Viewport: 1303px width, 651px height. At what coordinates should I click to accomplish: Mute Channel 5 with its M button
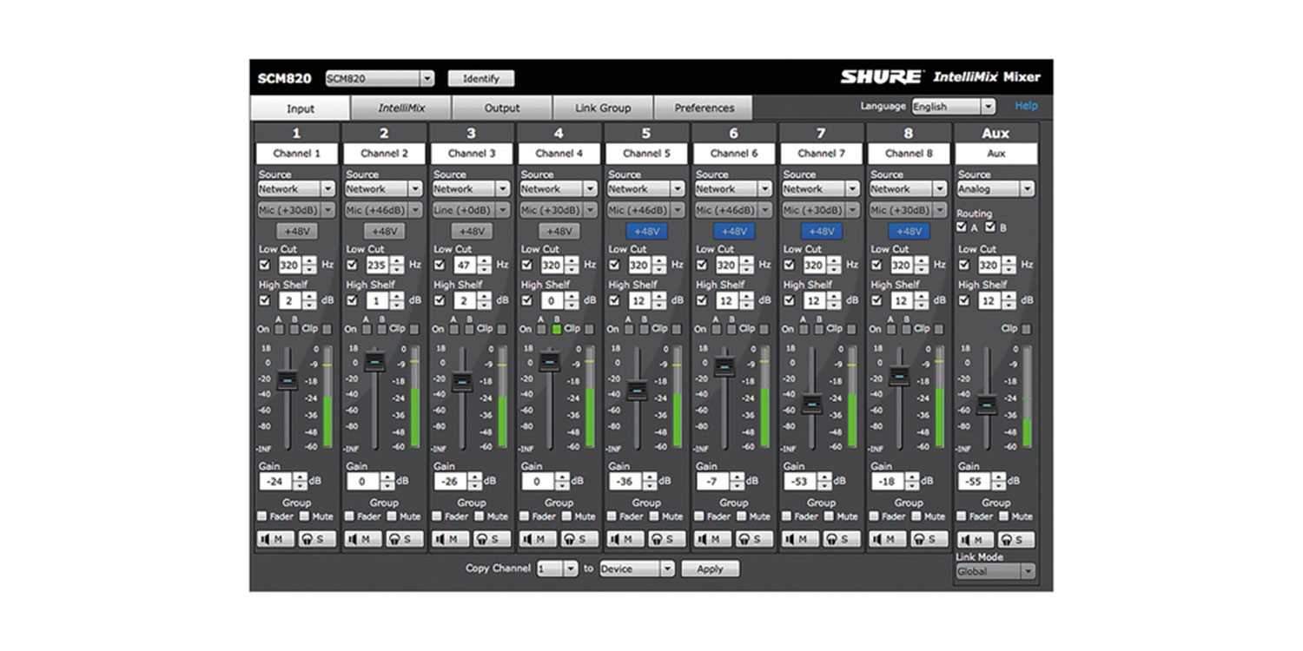(x=625, y=539)
